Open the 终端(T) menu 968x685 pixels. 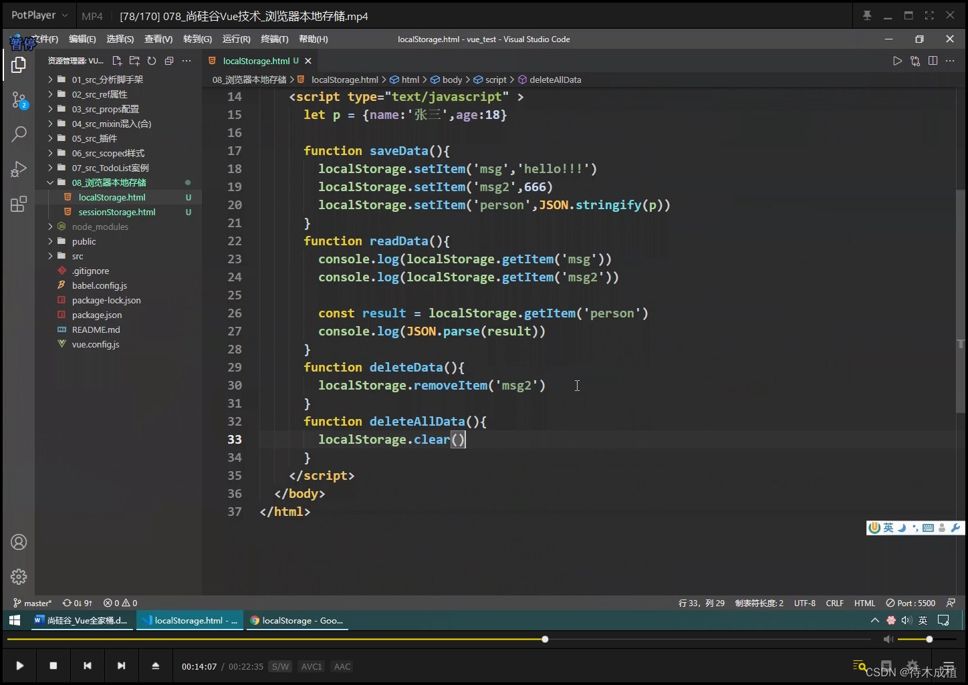tap(274, 39)
